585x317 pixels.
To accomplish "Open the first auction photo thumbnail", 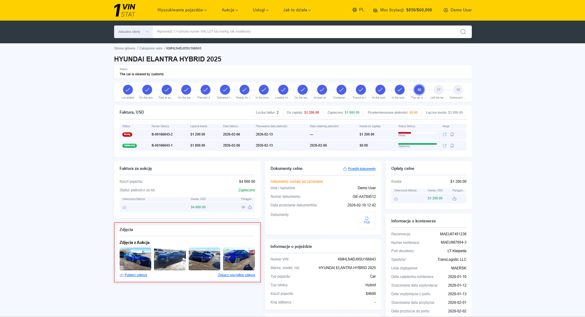I will pyautogui.click(x=135, y=259).
